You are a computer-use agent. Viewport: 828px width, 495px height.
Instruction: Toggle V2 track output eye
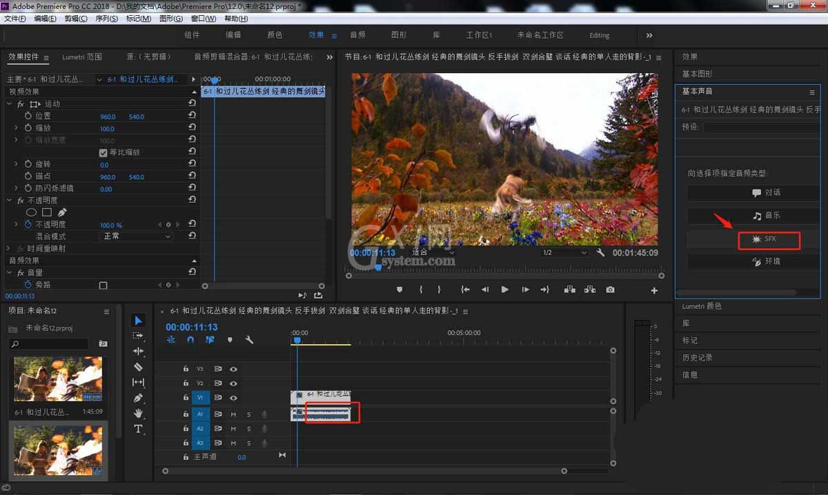[x=233, y=383]
